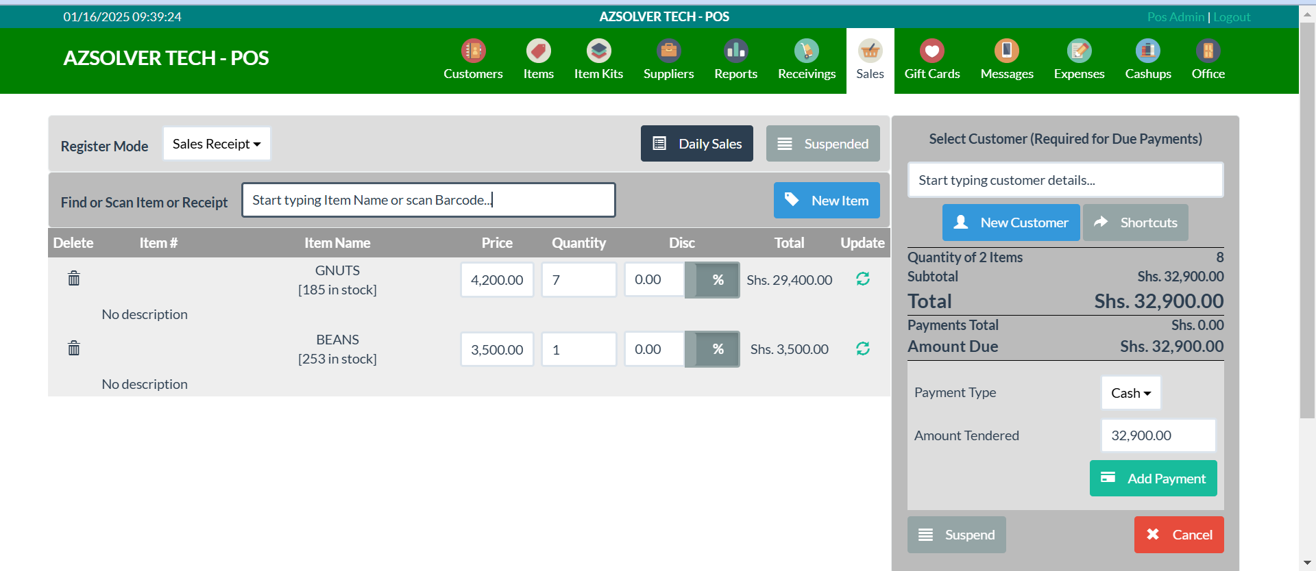Toggle the percent discount type for BEANS
1316x571 pixels.
point(713,349)
